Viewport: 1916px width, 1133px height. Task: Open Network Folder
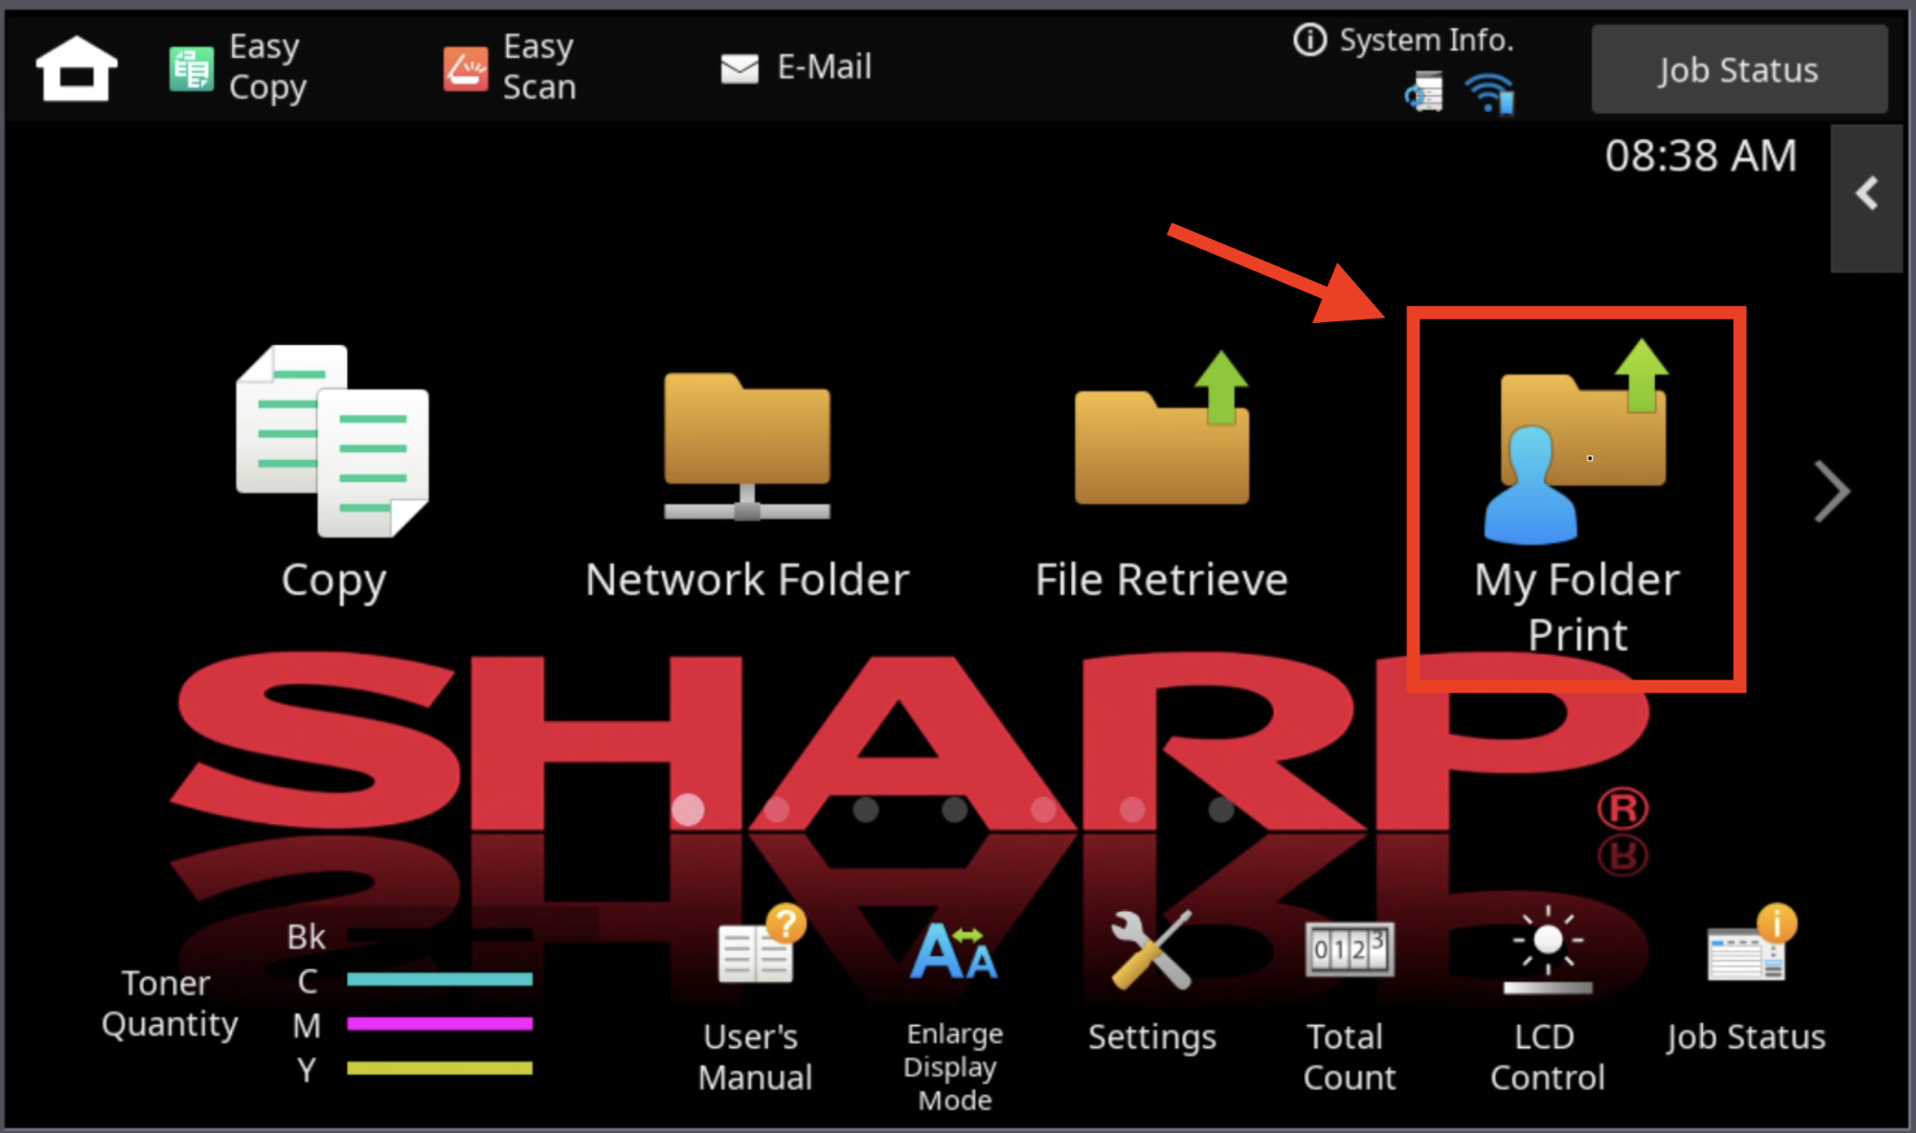coord(747,486)
